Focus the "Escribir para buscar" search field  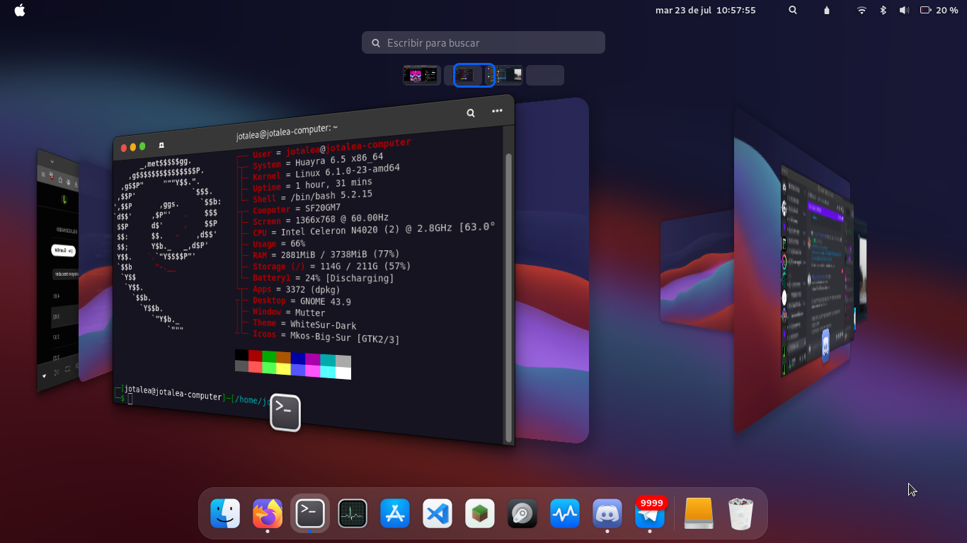click(483, 43)
